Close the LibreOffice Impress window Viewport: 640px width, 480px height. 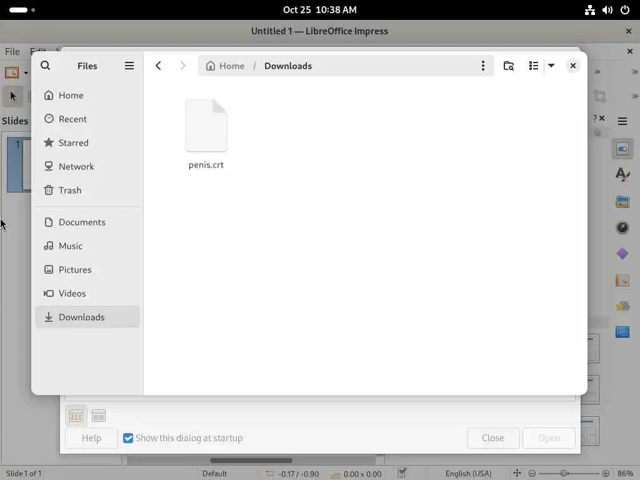point(628,31)
